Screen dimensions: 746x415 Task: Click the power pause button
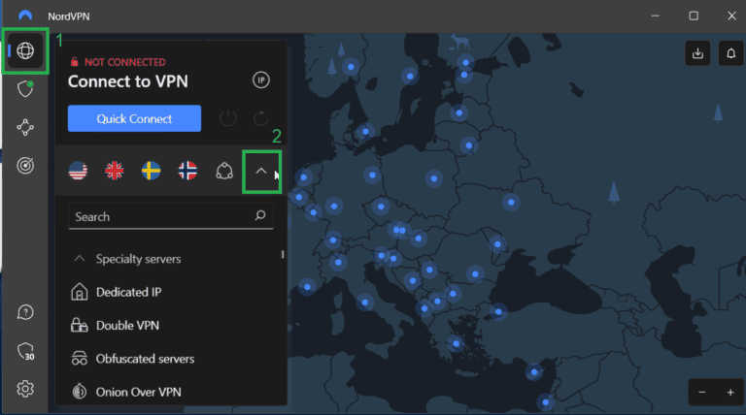228,118
